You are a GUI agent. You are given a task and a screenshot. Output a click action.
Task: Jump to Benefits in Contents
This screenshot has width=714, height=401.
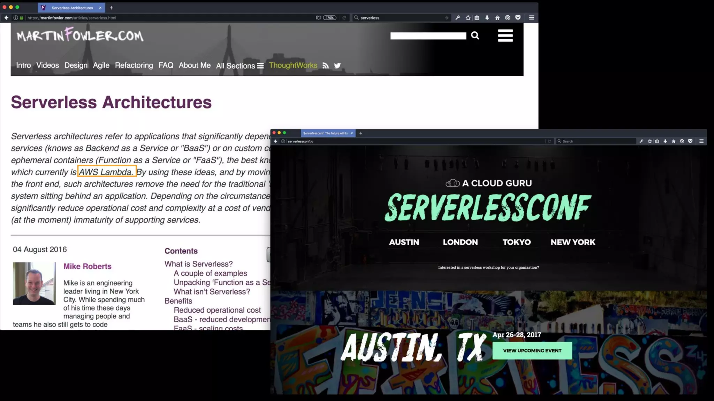[178, 301]
